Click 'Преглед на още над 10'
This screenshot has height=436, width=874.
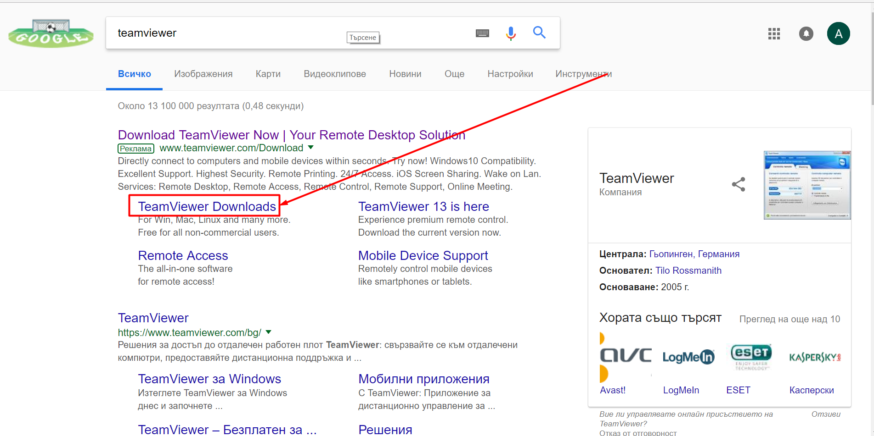pyautogui.click(x=789, y=319)
